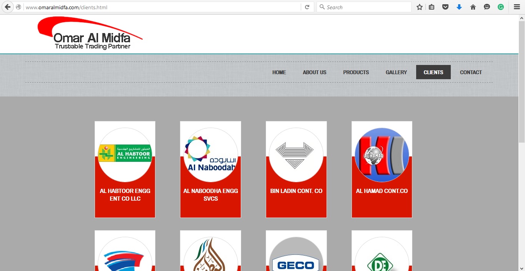The width and height of the screenshot is (525, 271).
Task: Click the green Grammarly extension icon
Action: [x=501, y=7]
